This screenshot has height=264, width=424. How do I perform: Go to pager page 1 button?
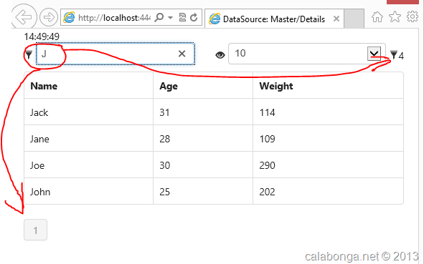tap(35, 230)
